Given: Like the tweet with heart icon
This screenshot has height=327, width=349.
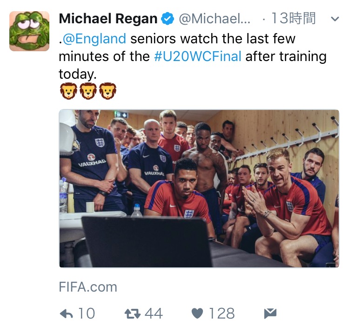Looking at the screenshot, I should point(197,313).
